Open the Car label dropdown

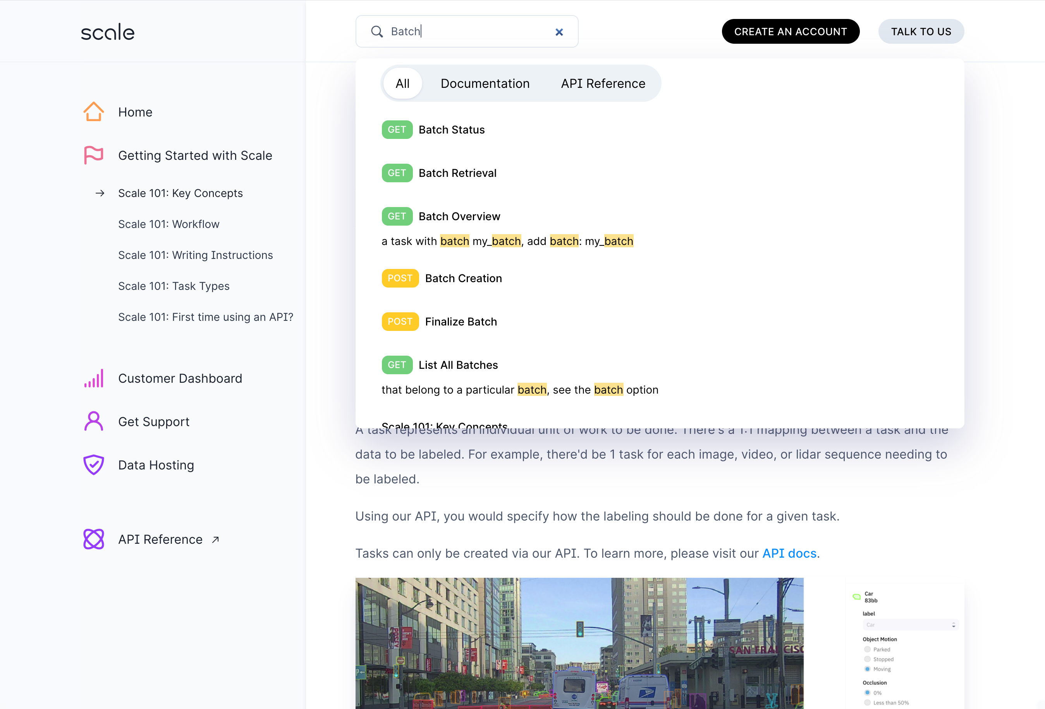[911, 625]
